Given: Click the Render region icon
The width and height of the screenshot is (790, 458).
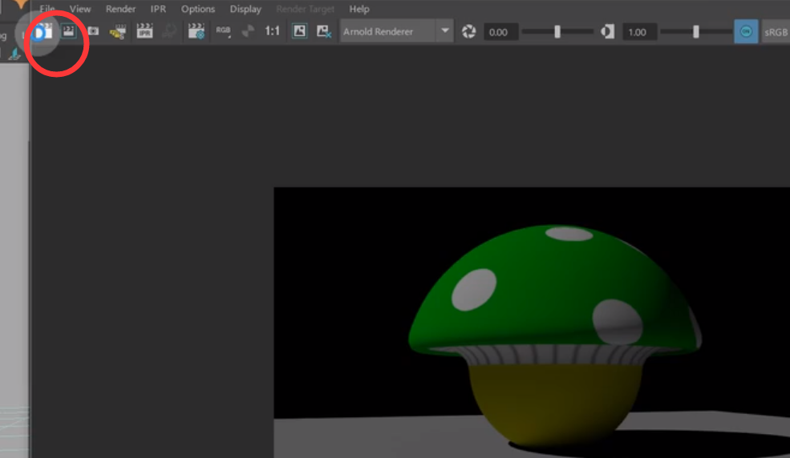Looking at the screenshot, I should click(x=69, y=31).
